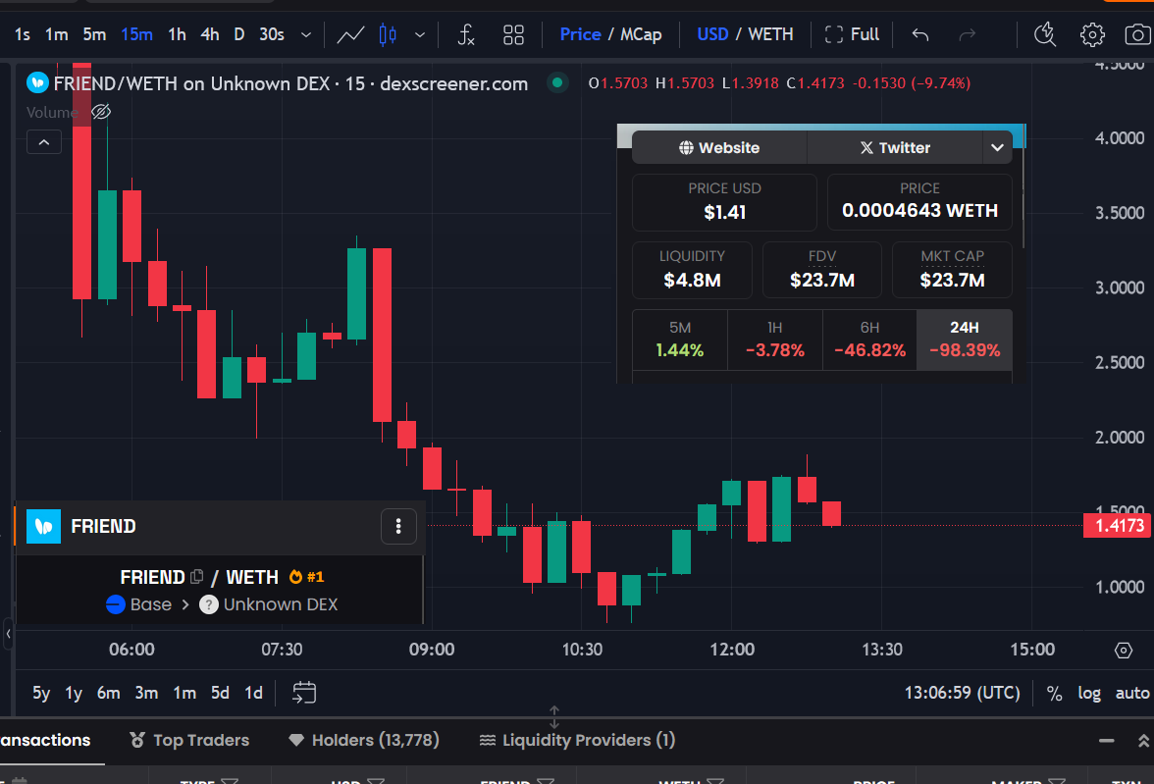Collapse the chart legend arrow
This screenshot has height=784, width=1154.
tap(44, 142)
